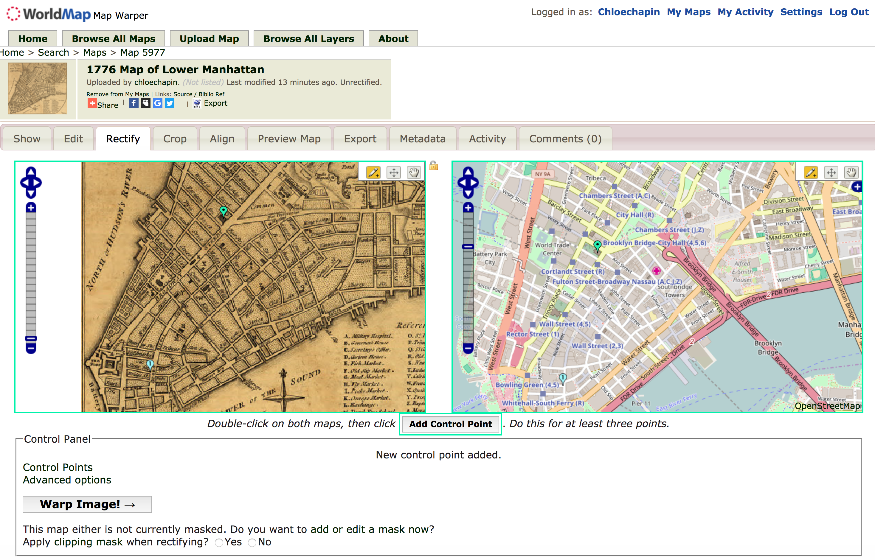Select pan hand tool on historic map

[x=414, y=172]
